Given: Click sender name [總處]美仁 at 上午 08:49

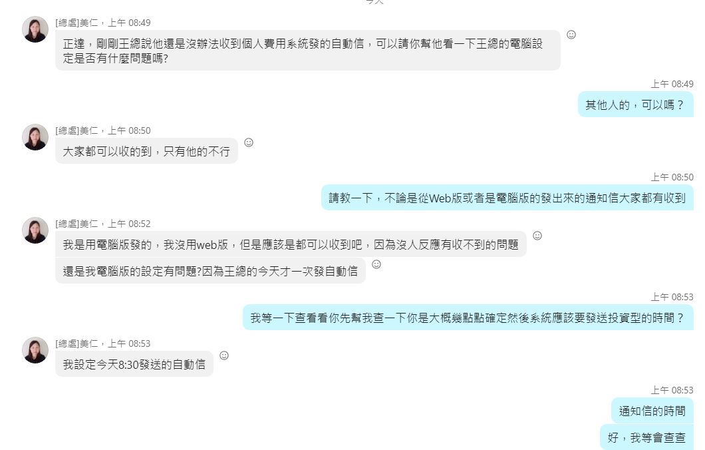Looking at the screenshot, I should (77, 23).
